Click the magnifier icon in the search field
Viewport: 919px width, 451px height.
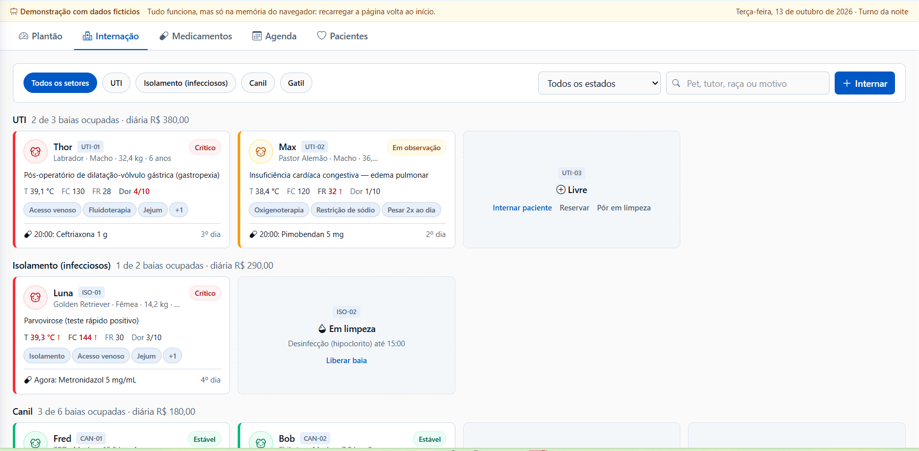(x=676, y=83)
